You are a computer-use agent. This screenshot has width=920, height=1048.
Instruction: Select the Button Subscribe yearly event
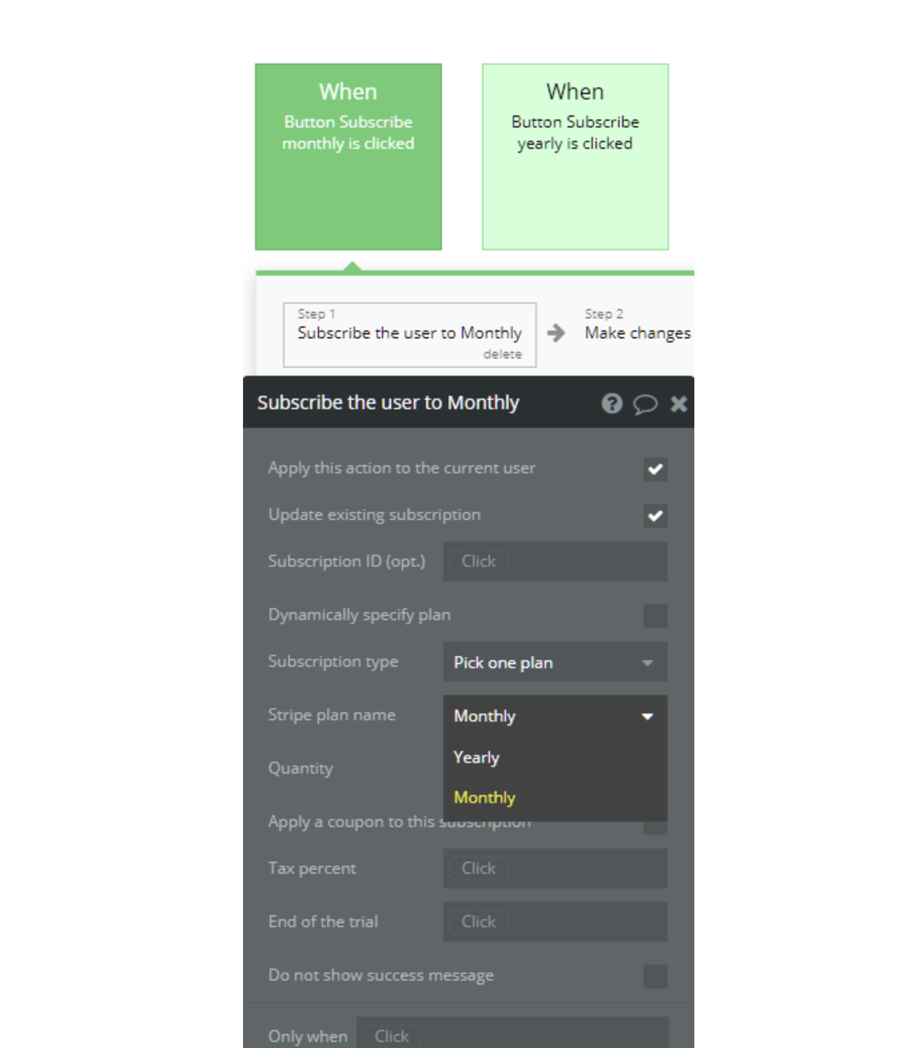(575, 157)
